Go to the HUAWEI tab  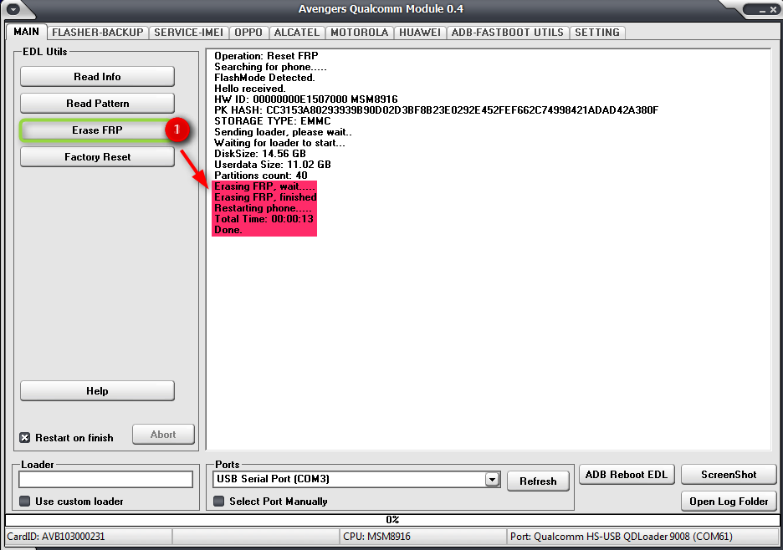point(419,33)
